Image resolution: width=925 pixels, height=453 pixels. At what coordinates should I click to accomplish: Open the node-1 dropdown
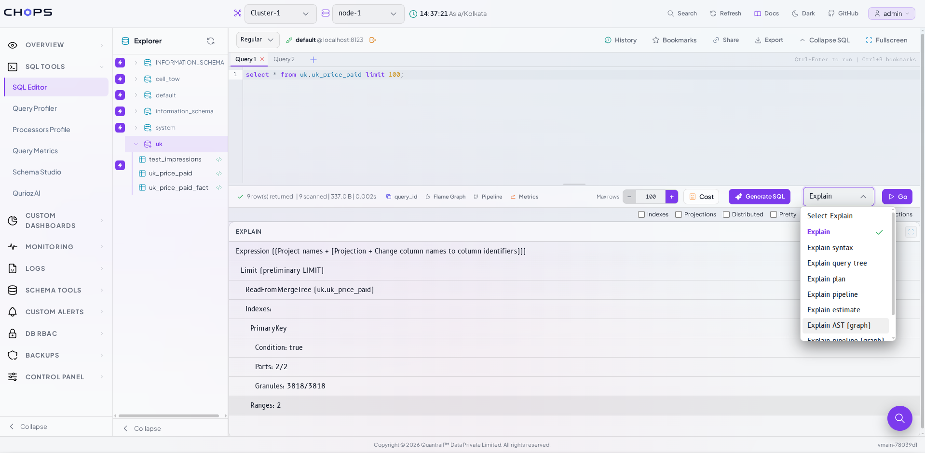[x=368, y=13]
